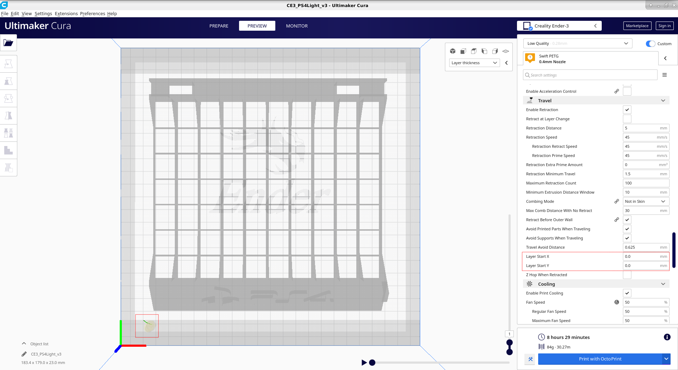Uncheck Retract Before Outer Wall checkbox

pyautogui.click(x=627, y=220)
